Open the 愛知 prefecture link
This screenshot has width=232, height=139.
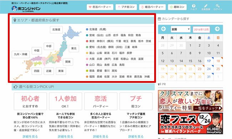tap(92, 47)
